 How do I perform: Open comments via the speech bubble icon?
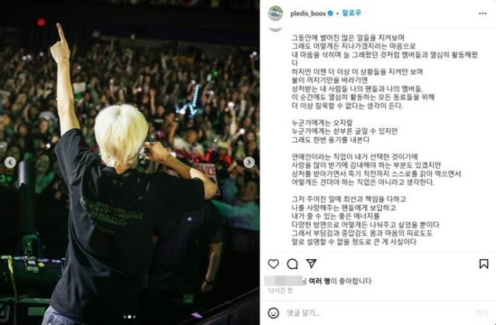292,264
